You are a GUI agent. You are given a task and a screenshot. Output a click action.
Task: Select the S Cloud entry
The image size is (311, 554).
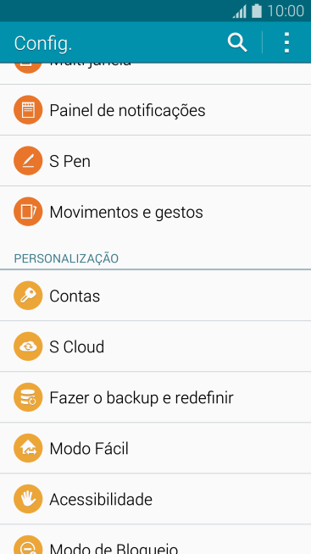pos(156,346)
